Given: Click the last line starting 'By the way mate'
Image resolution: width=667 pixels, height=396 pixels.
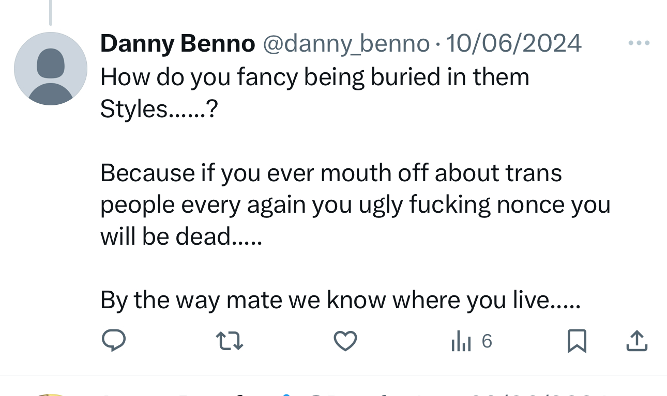Looking at the screenshot, I should (x=340, y=300).
